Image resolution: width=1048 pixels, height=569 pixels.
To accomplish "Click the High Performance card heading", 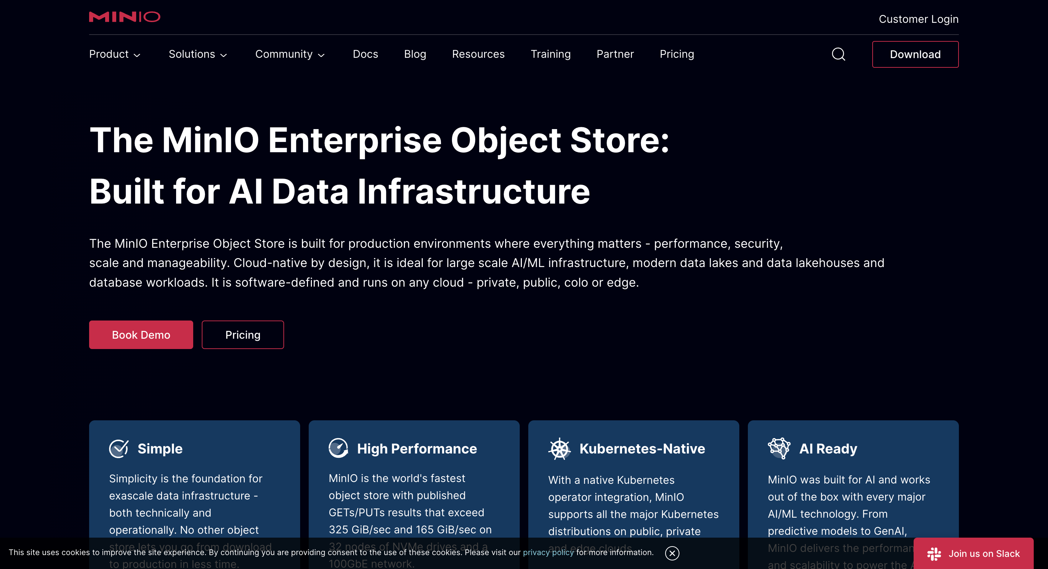I will [417, 448].
